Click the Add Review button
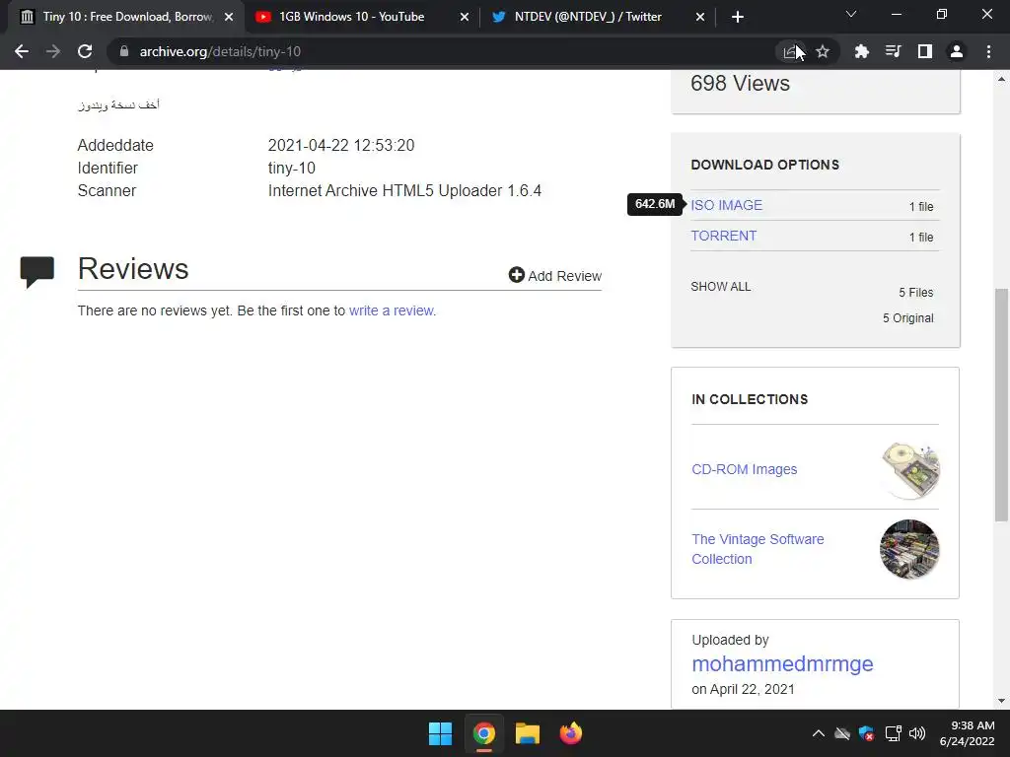Viewport: 1010px width, 757px height. tap(554, 276)
